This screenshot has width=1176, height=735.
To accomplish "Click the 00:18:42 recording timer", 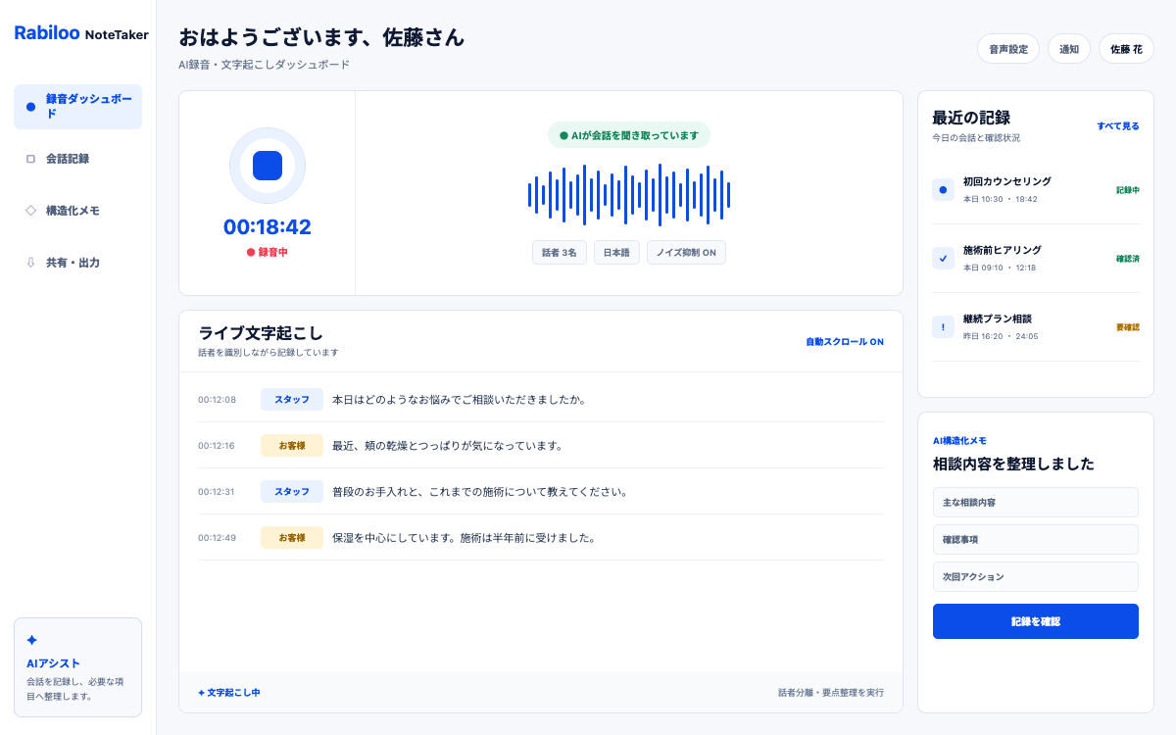I will pyautogui.click(x=268, y=227).
